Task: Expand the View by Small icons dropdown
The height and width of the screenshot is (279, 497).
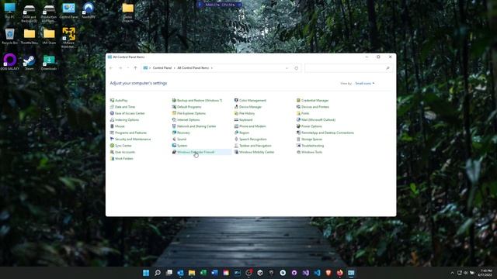Action: coord(365,84)
